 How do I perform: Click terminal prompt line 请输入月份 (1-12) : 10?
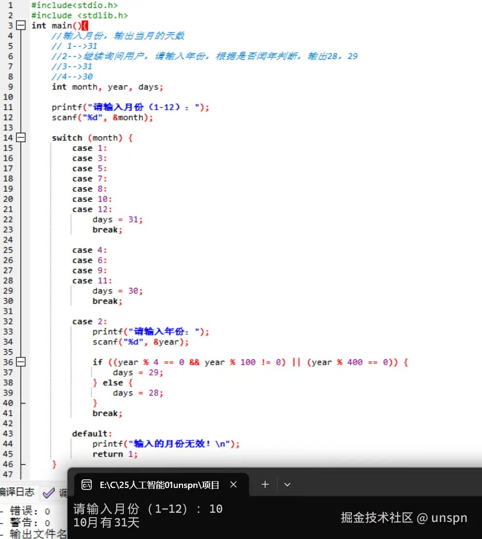tap(148, 509)
